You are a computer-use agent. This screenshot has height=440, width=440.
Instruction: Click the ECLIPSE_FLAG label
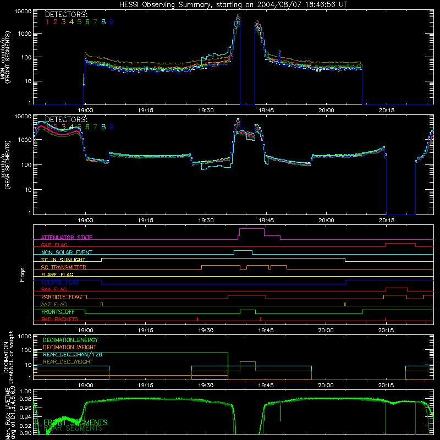tap(60, 282)
